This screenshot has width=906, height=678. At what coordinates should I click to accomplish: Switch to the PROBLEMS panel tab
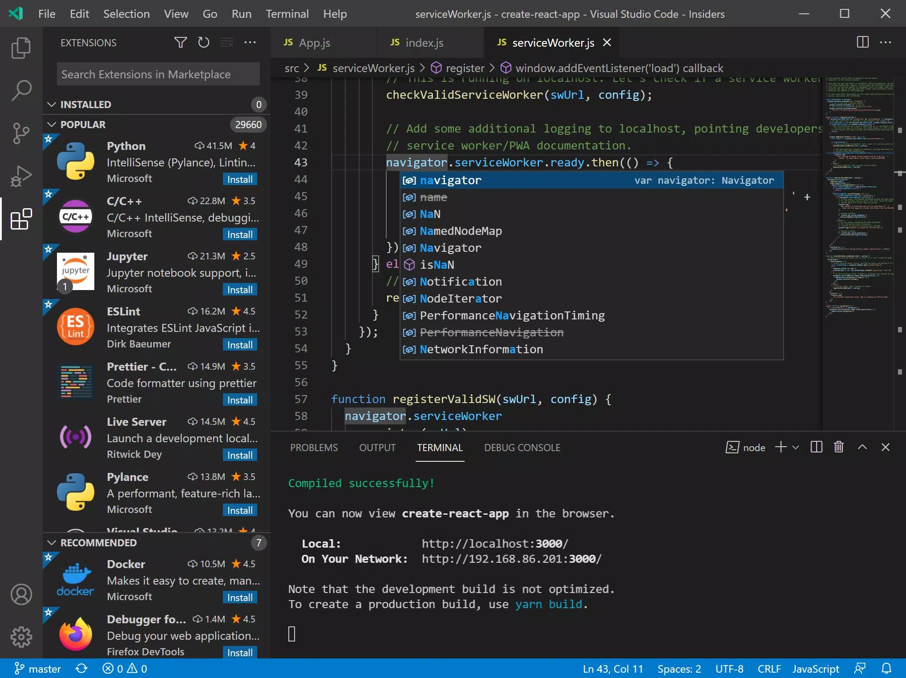(x=314, y=448)
